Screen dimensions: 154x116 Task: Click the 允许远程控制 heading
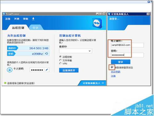(x=16, y=36)
